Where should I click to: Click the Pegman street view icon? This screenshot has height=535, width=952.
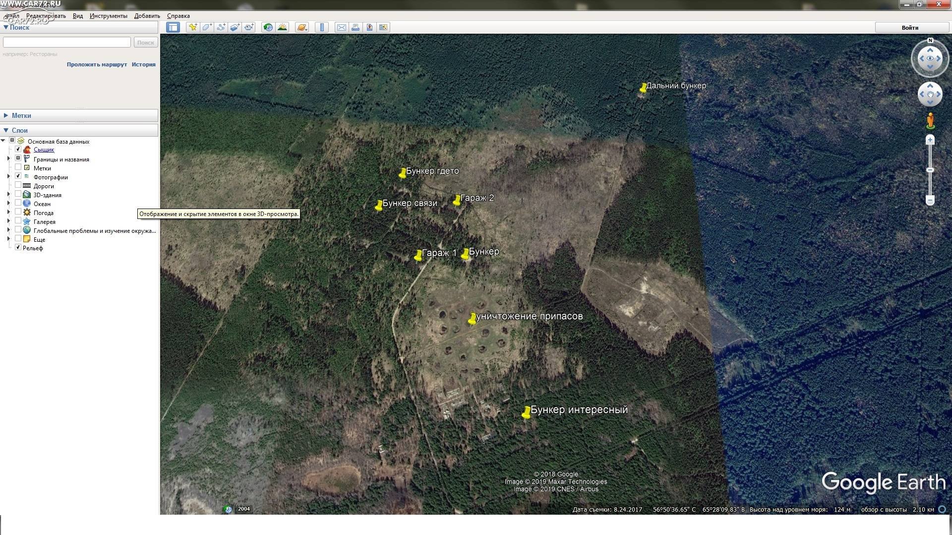[x=930, y=120]
